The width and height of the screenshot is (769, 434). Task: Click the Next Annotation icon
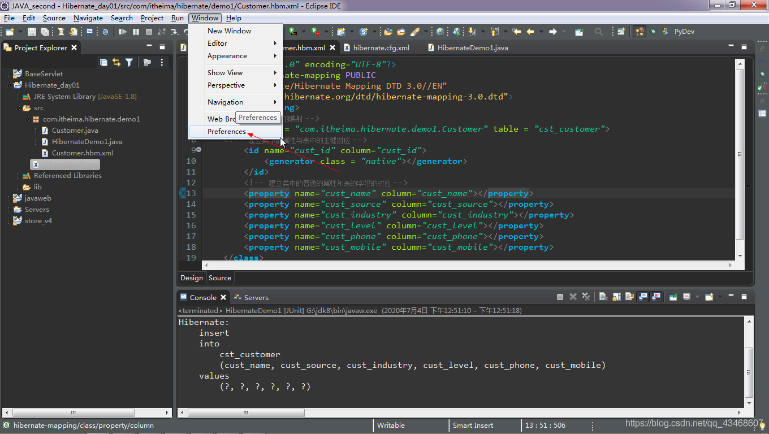tap(472, 32)
